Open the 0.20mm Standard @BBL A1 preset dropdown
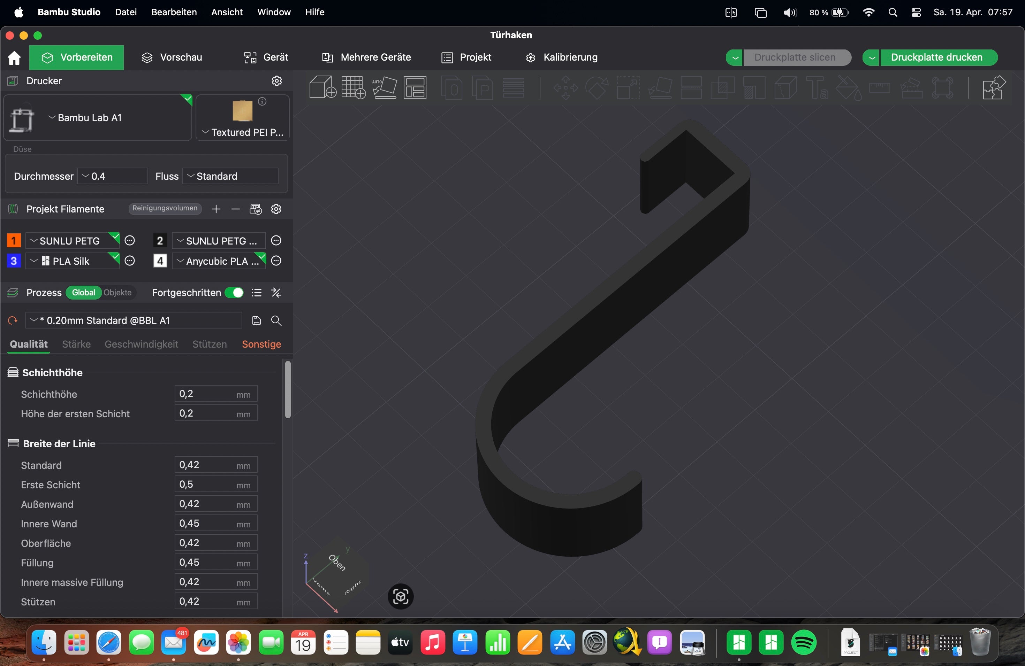The height and width of the screenshot is (666, 1025). pos(134,320)
